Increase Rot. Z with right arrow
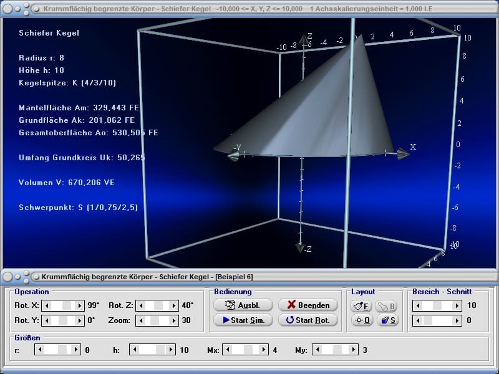This screenshot has height=374, width=499. pyautogui.click(x=174, y=305)
